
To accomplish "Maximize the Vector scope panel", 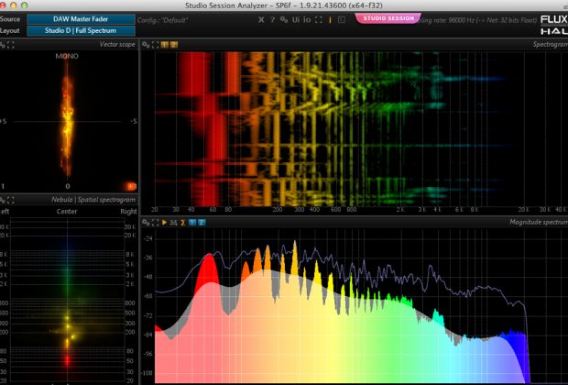I will click(10, 44).
